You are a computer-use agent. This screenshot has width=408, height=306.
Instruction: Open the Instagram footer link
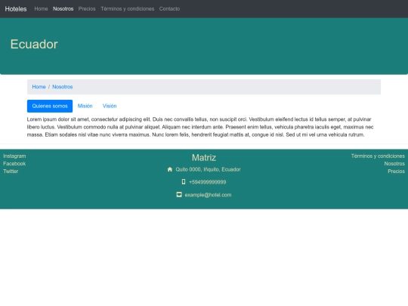[x=14, y=156]
